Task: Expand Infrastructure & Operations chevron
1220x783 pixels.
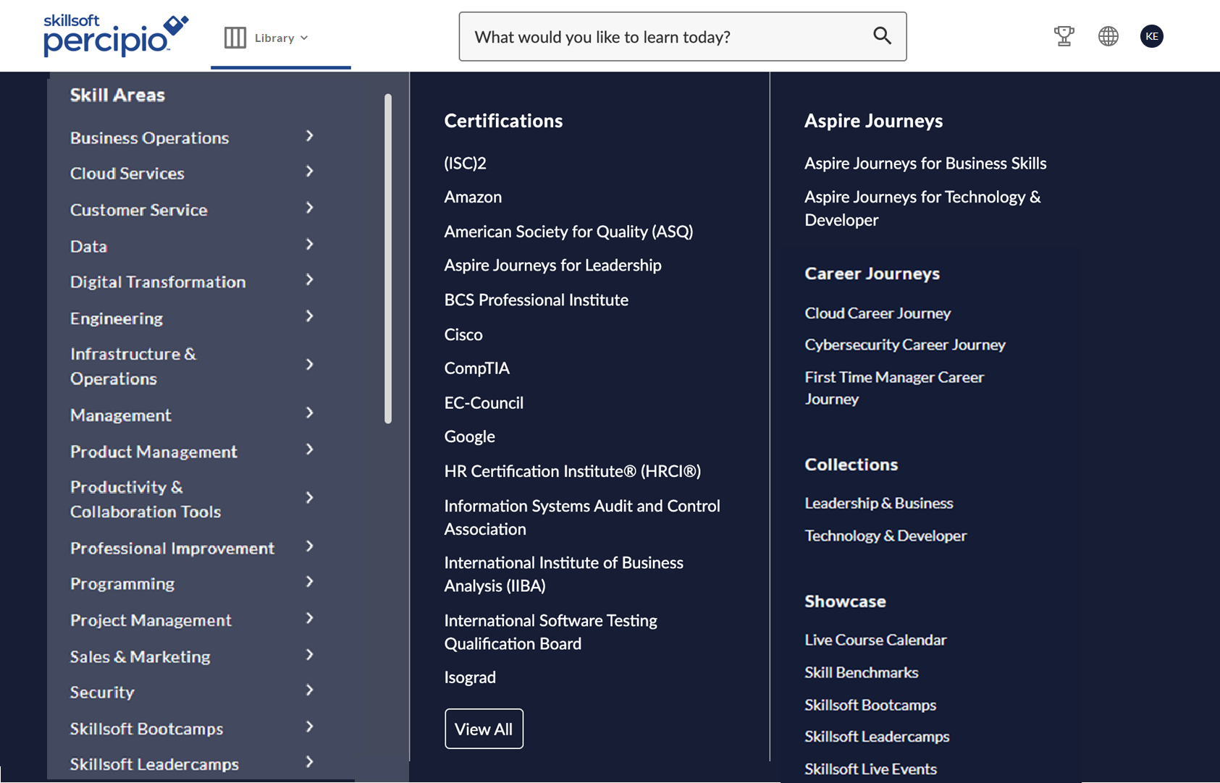Action: (x=310, y=364)
